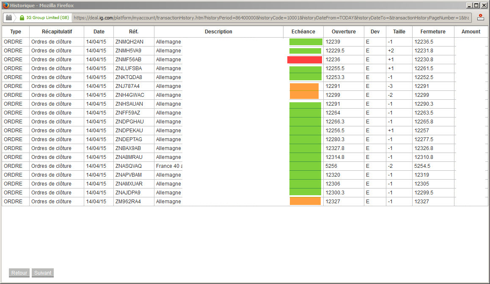Click the green block in row ZNMH5VA9
Image resolution: width=490 pixels, height=284 pixels.
click(306, 51)
